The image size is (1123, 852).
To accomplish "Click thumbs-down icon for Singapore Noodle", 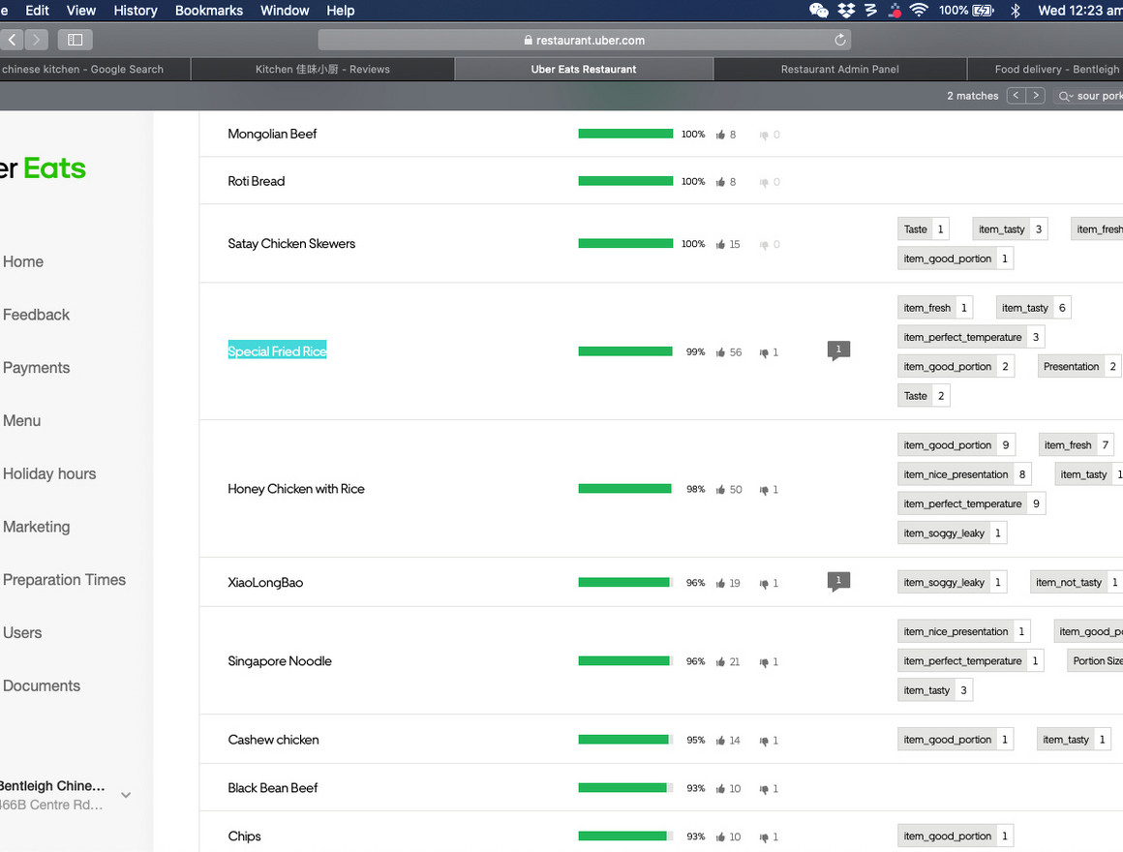I will pos(764,662).
